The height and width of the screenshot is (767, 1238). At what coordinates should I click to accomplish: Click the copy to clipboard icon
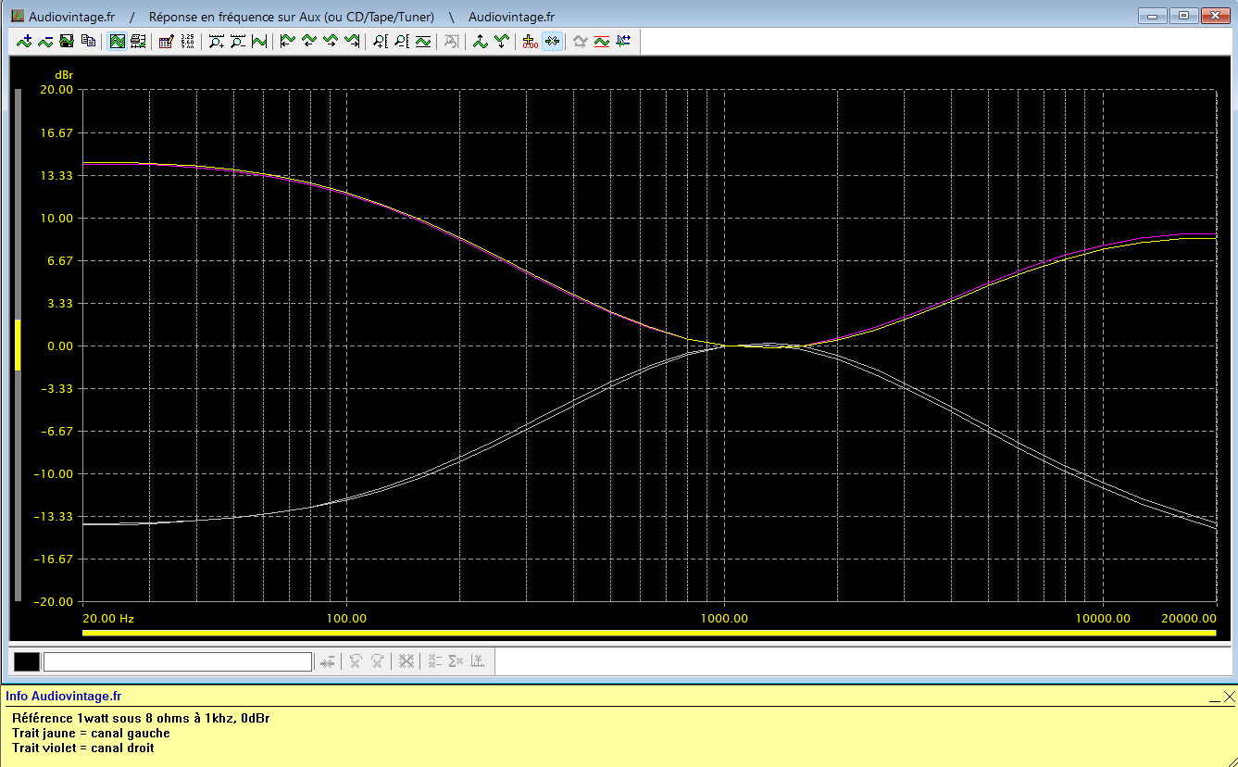click(88, 41)
